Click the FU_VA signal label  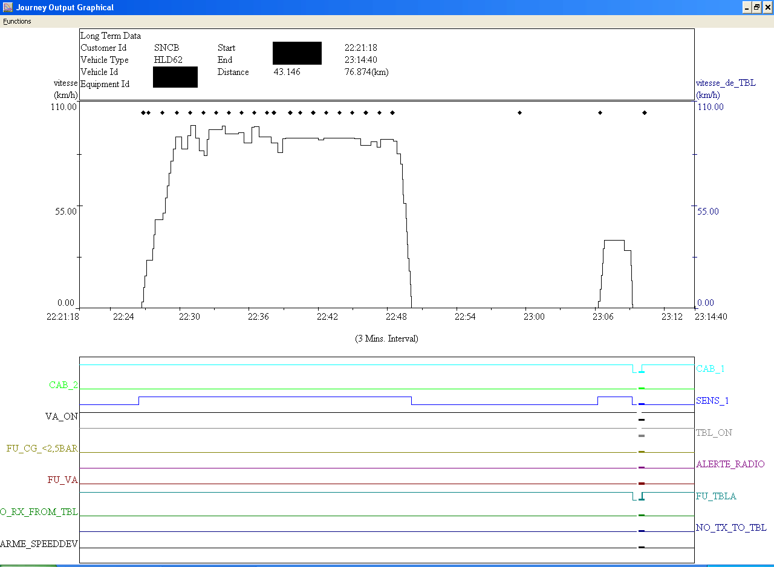[63, 481]
